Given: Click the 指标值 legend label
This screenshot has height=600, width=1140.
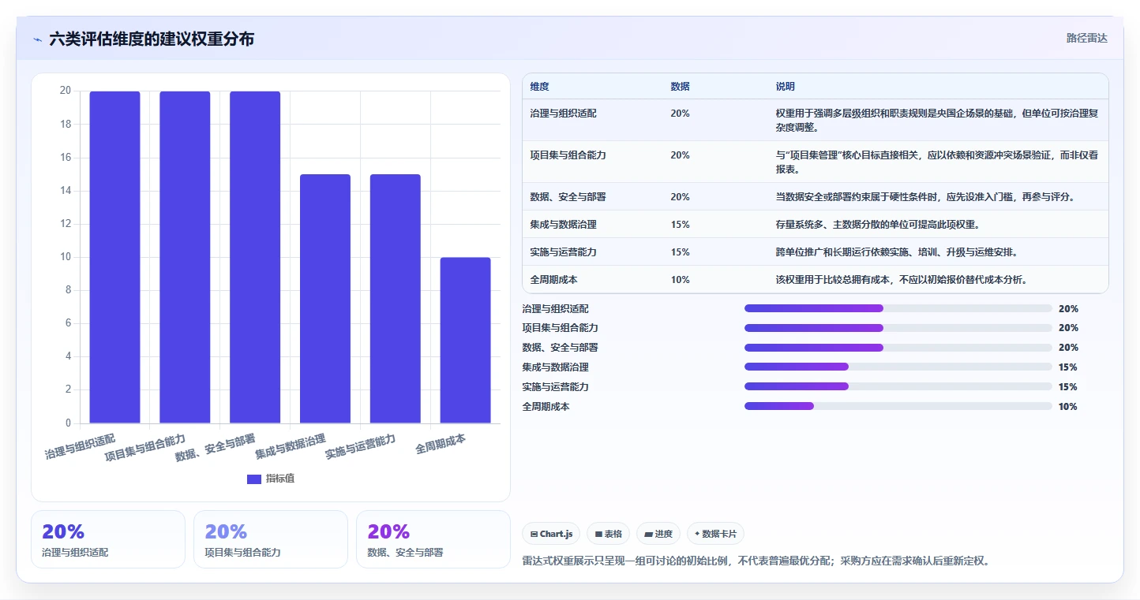Looking at the screenshot, I should [280, 479].
